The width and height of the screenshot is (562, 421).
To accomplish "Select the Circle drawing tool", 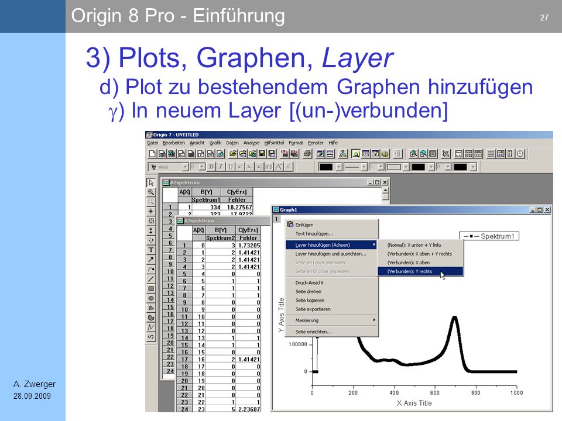I will (151, 298).
